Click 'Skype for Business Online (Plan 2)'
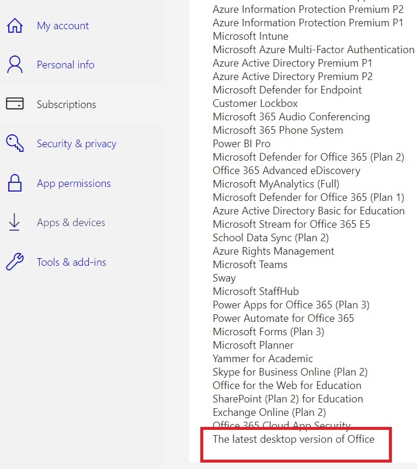Viewport: 417px width, 469px height. 290,372
